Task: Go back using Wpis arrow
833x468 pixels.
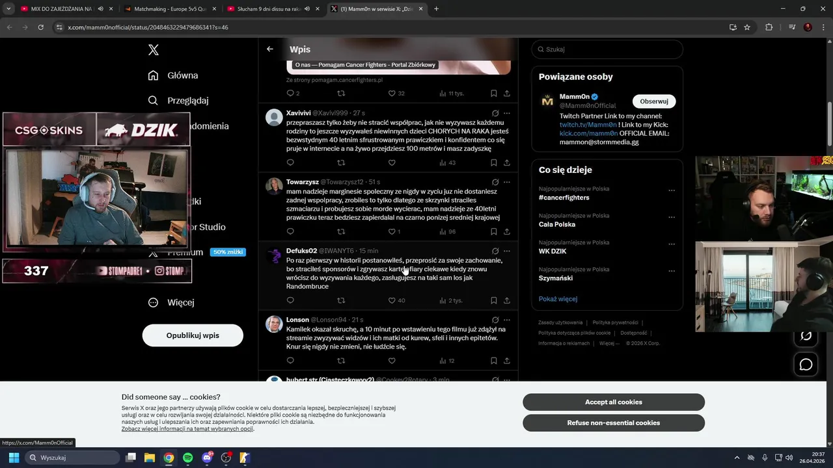Action: (x=270, y=49)
